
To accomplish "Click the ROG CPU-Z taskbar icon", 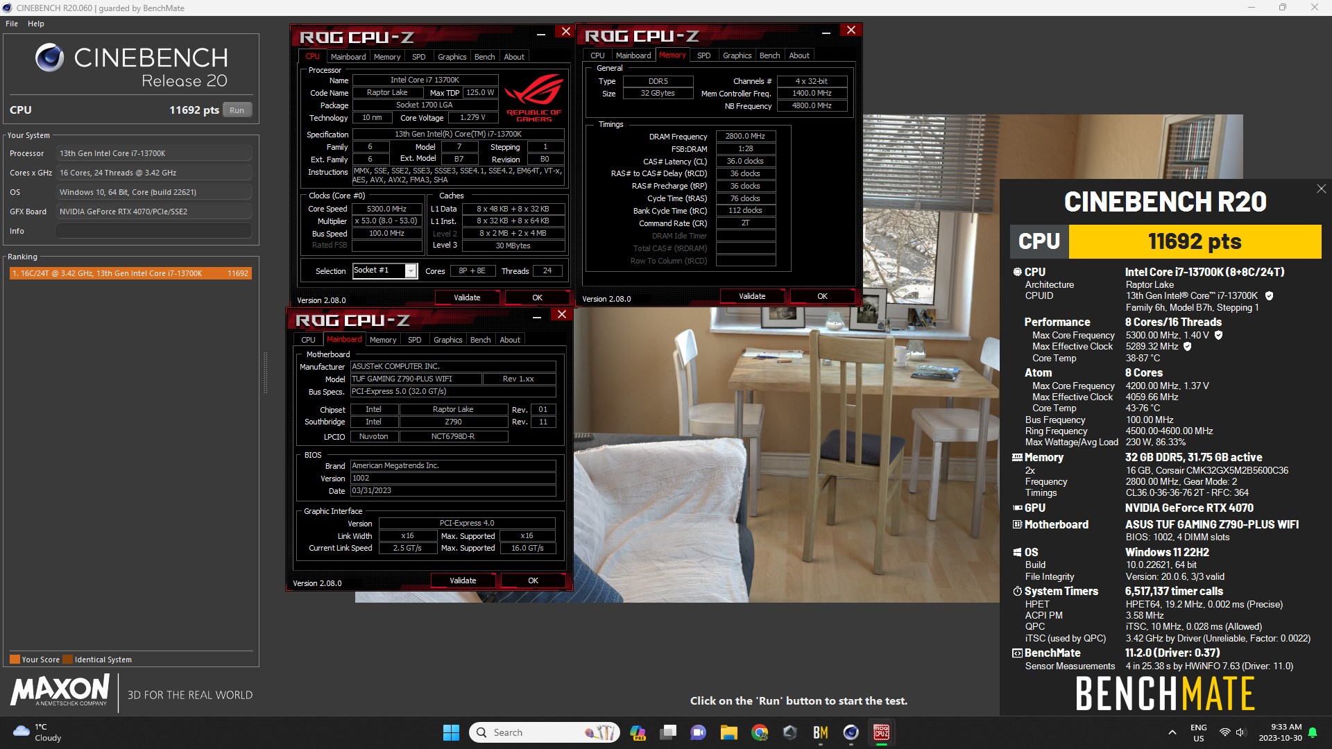I will [882, 732].
